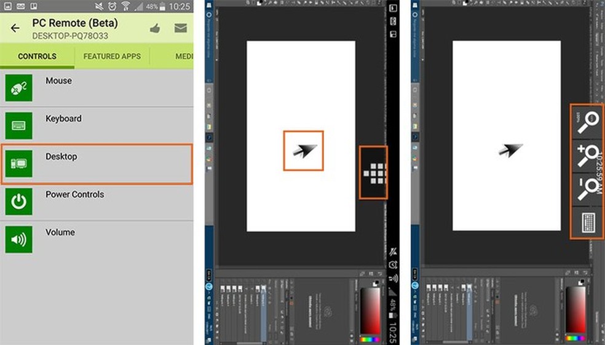Tap the zoom in magnifier icon
Screen dimensions: 605x345
click(x=587, y=156)
